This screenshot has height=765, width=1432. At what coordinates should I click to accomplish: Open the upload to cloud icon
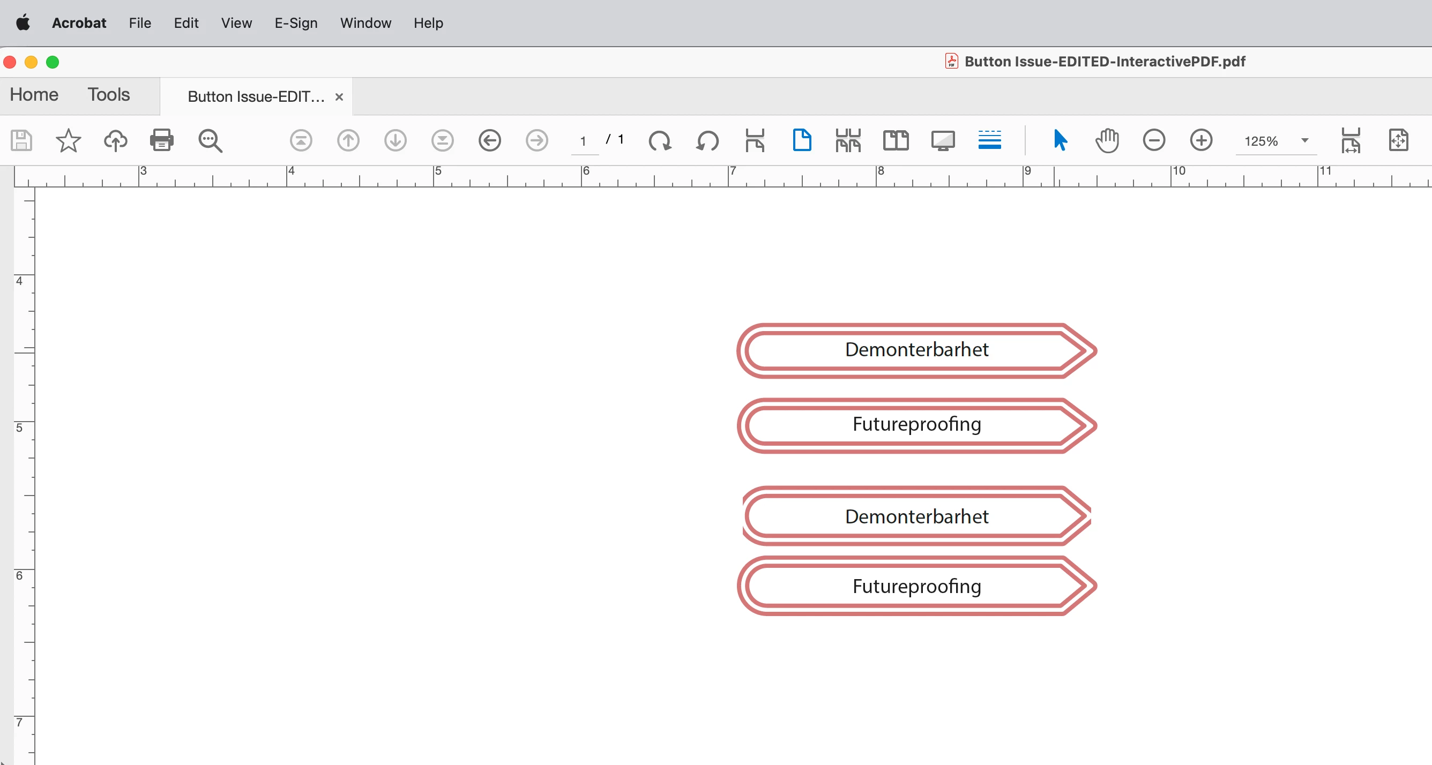[x=115, y=140]
